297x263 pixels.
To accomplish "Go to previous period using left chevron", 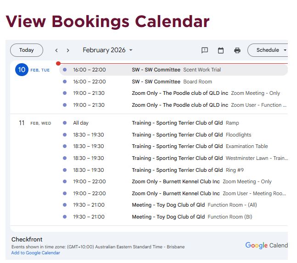I will pos(56,50).
